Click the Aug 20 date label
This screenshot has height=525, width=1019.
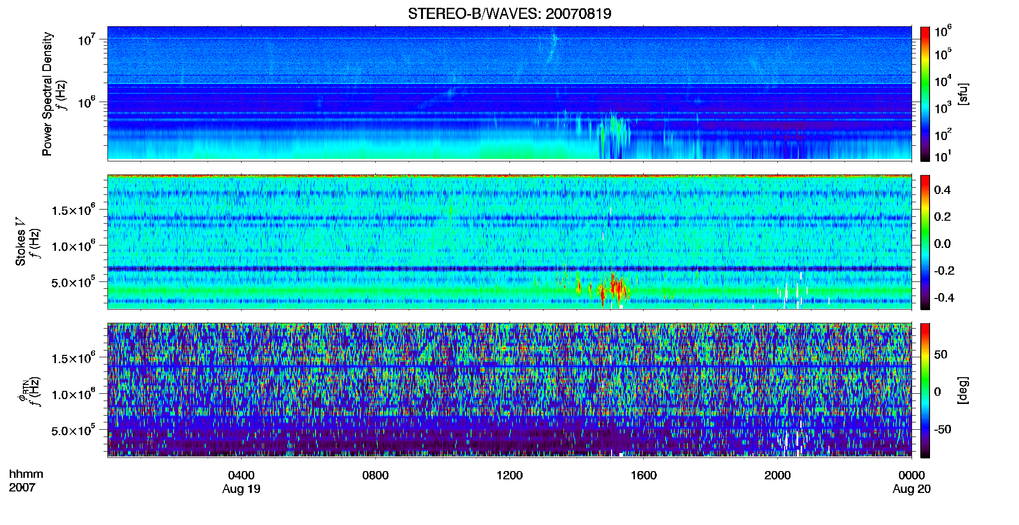[912, 489]
